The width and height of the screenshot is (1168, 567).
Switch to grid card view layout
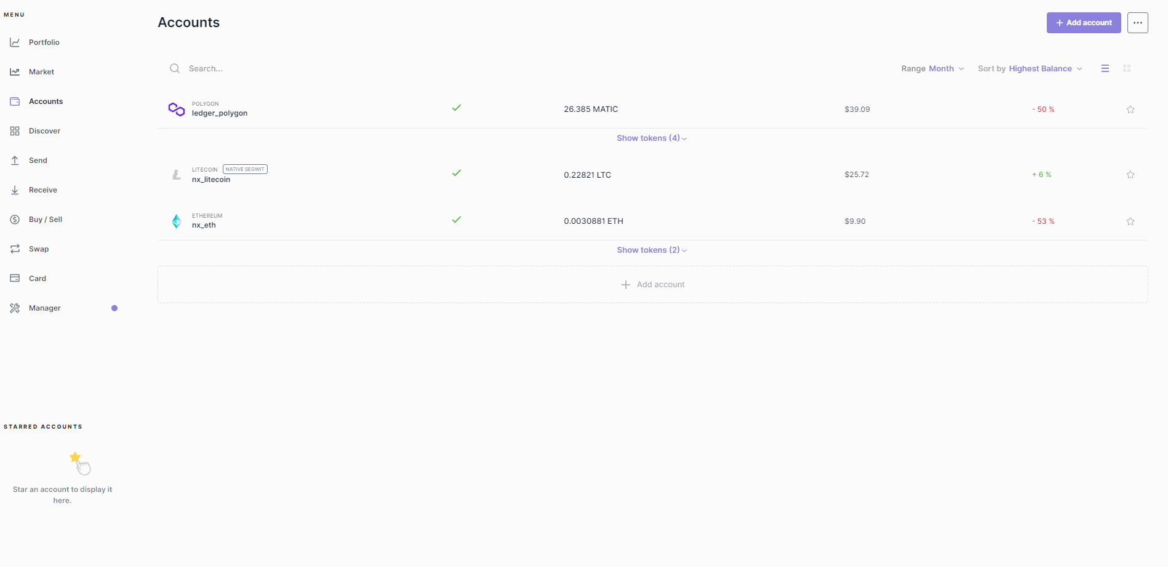[x=1127, y=68]
